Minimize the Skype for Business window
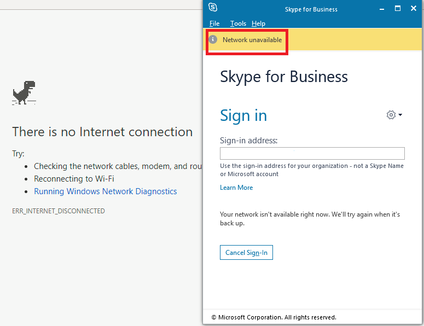Screen dimensions: 424x326 click(x=382, y=9)
